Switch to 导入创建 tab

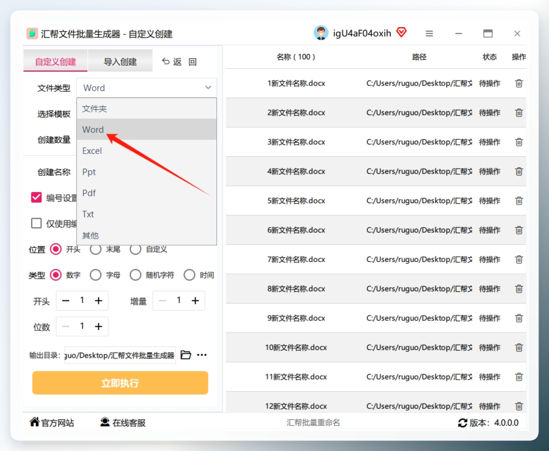click(x=120, y=61)
